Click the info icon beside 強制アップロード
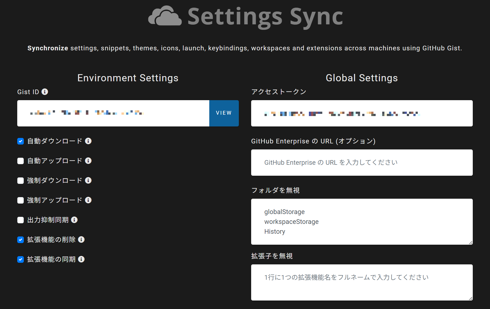The width and height of the screenshot is (490, 309). pyautogui.click(x=88, y=200)
